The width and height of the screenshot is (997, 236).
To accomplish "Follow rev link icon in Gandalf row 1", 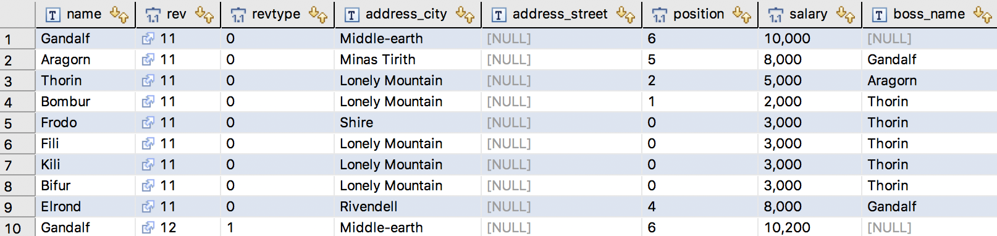I will tap(148, 39).
